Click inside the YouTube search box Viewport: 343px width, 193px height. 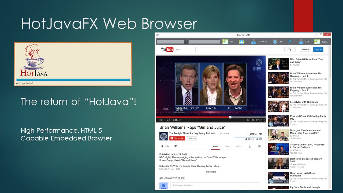pyautogui.click(x=240, y=50)
